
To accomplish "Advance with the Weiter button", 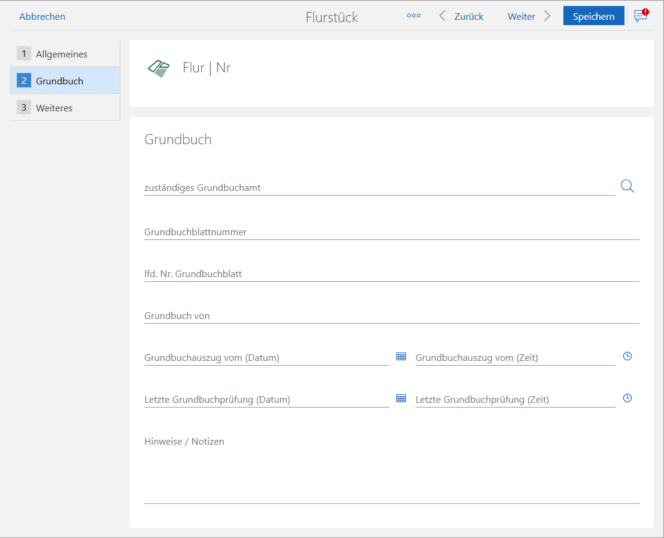I will pyautogui.click(x=529, y=16).
